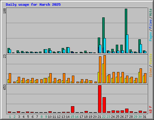Click the yellow bar for day 22
The width and height of the screenshot is (154, 120).
[103, 73]
